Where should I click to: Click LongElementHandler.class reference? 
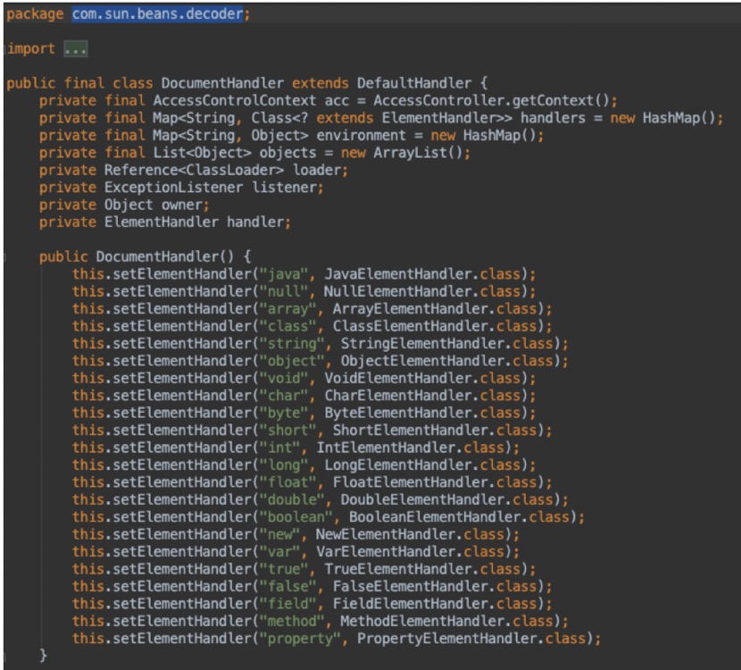click(422, 465)
